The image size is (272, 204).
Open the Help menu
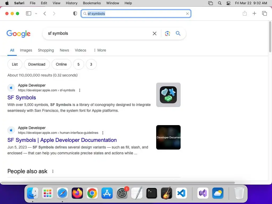click(x=128, y=3)
